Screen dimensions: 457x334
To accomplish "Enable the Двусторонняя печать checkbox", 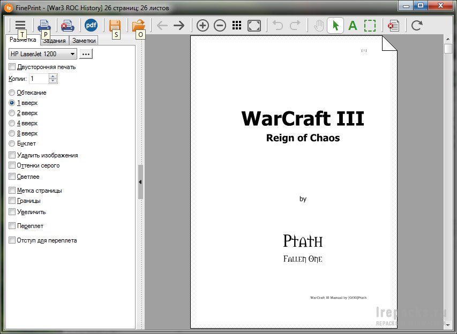I will pos(12,67).
